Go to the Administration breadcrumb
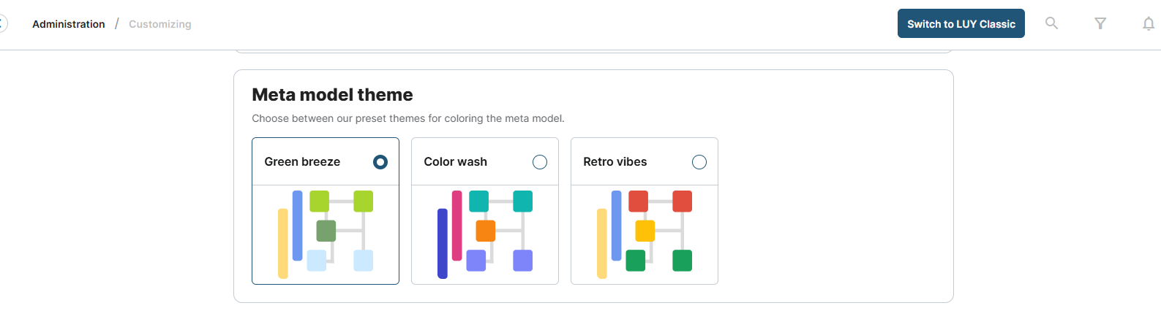Screen dimensions: 1161x311 tap(69, 24)
